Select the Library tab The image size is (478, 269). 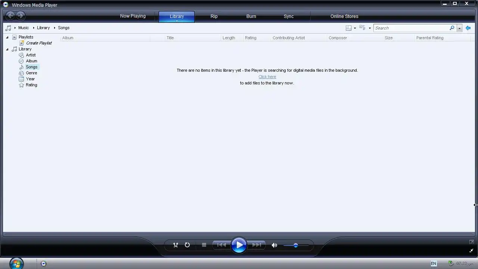pos(177,16)
